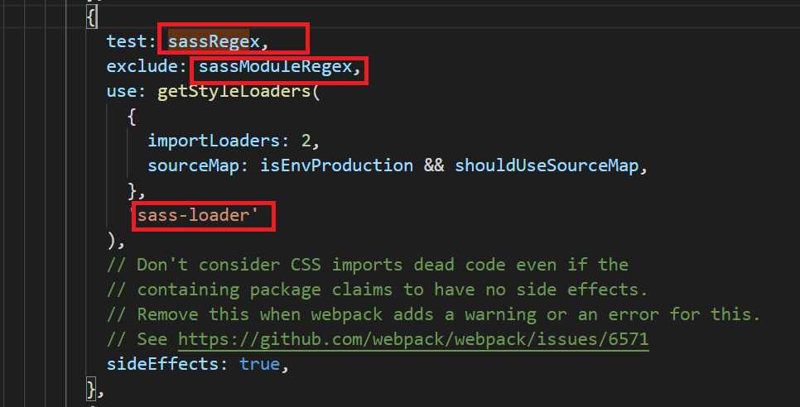
Task: Click the && operator in sourceMap line
Action: click(x=433, y=165)
